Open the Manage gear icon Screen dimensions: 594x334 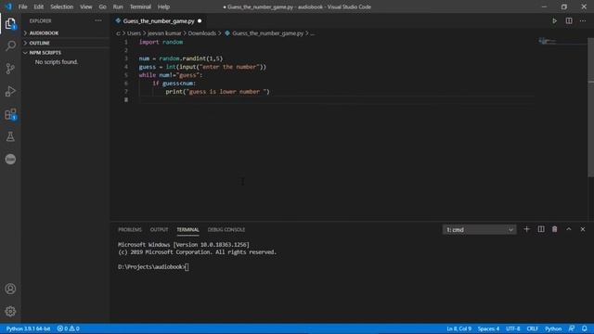click(10, 312)
